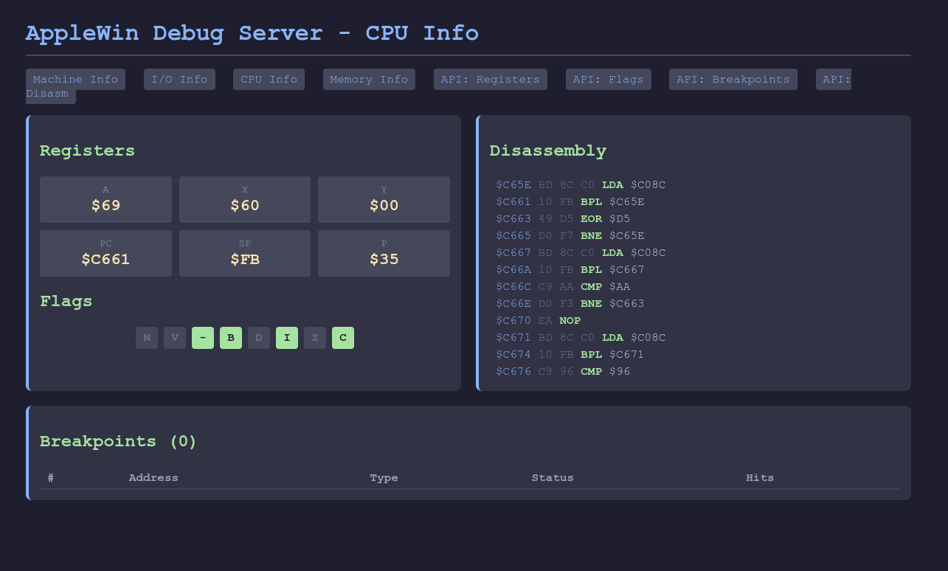This screenshot has width=948, height=571.
Task: Click the I interrupt flag badge
Action: (287, 338)
